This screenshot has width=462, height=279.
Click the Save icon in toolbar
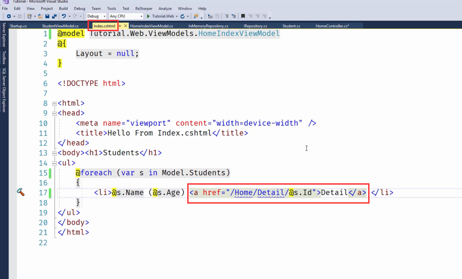(x=47, y=16)
